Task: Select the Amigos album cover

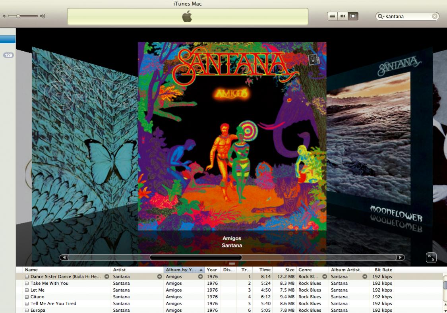Action: (232, 136)
